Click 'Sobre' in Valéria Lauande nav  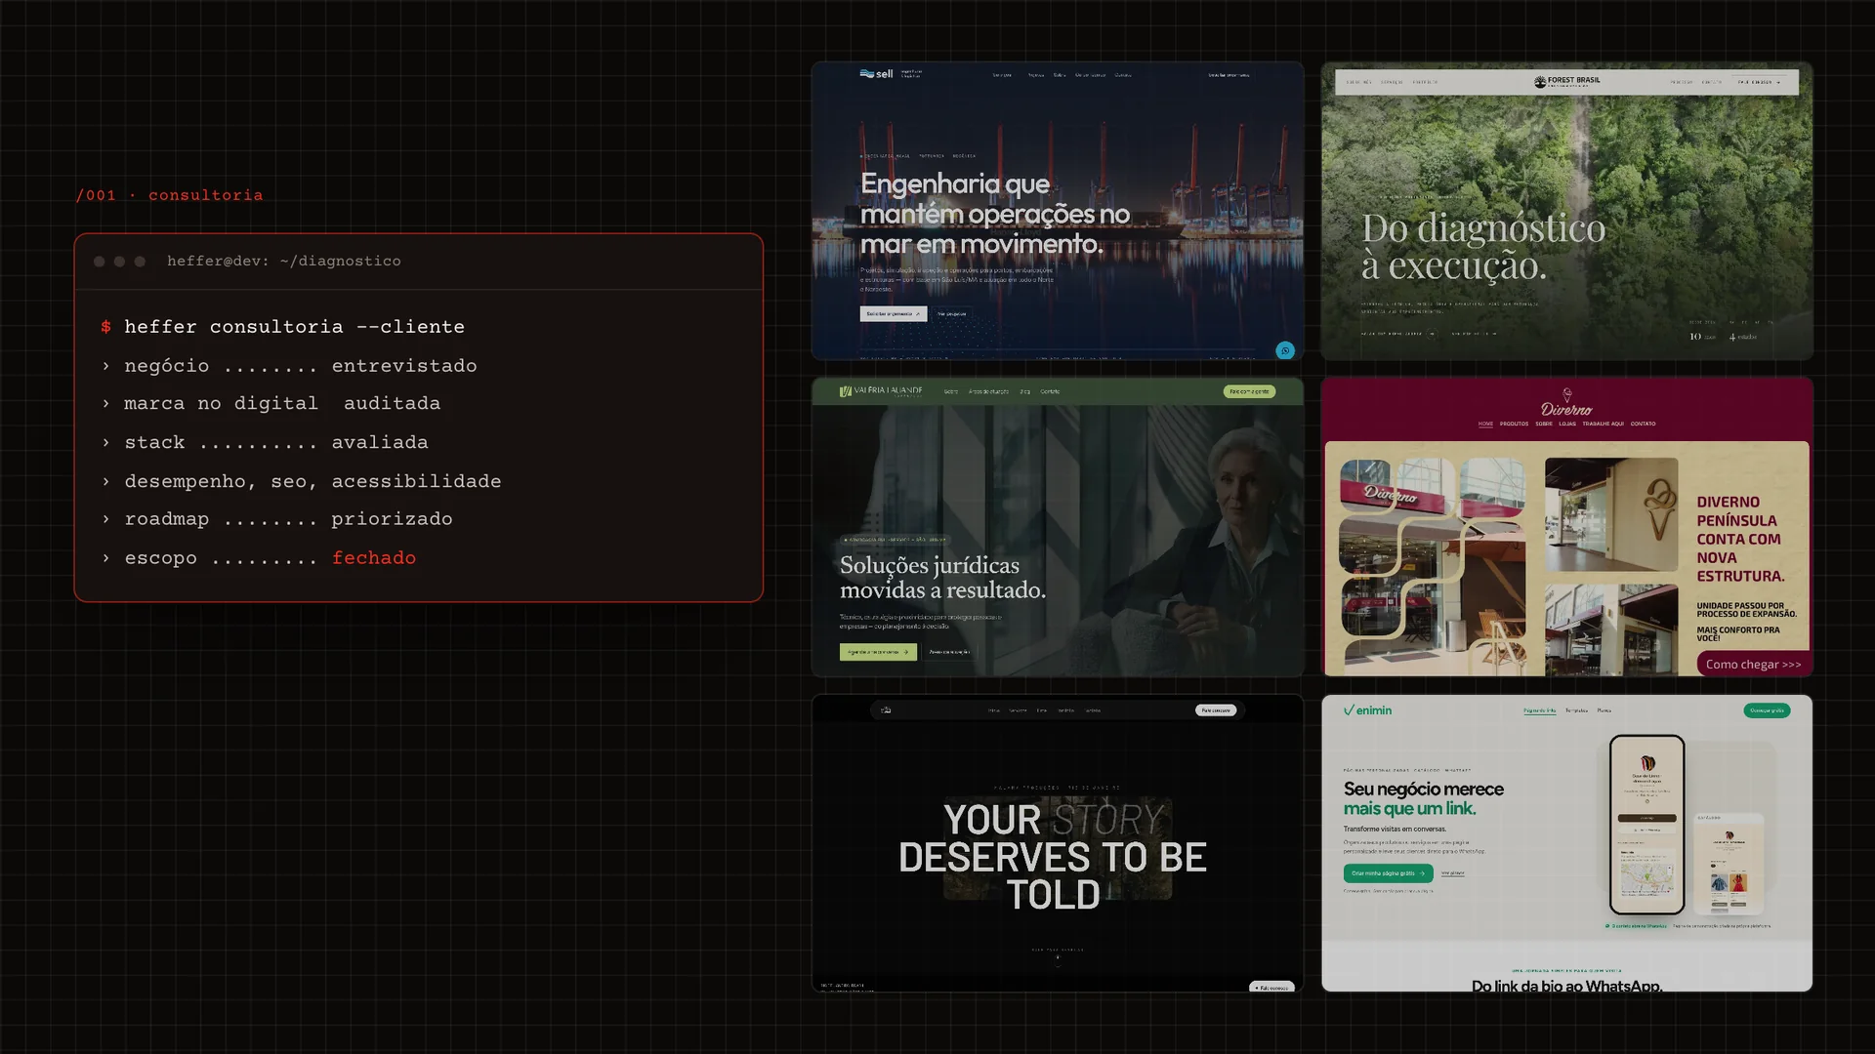pos(950,391)
